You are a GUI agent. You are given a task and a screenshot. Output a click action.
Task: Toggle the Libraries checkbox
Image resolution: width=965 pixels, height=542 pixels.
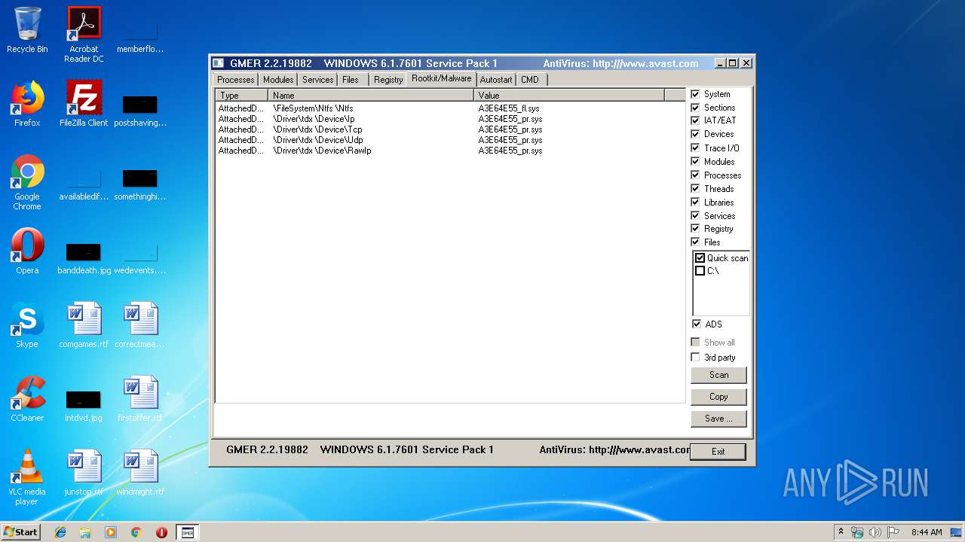[695, 202]
